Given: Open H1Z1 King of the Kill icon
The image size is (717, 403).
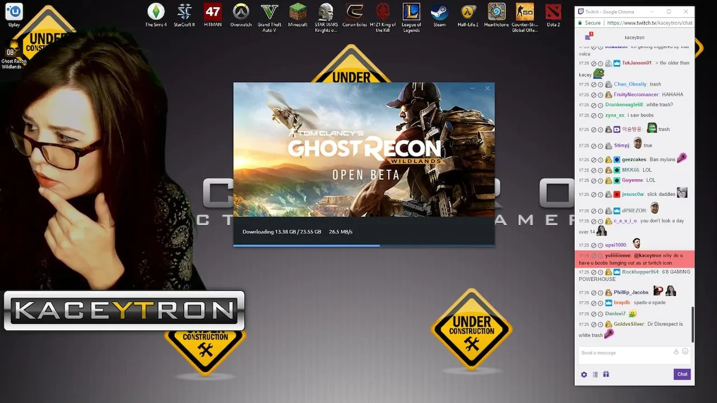Looking at the screenshot, I should (383, 17).
